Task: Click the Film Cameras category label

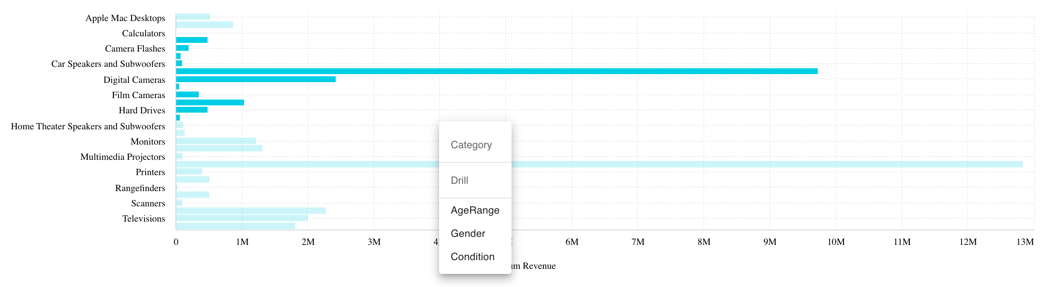Action: click(139, 96)
